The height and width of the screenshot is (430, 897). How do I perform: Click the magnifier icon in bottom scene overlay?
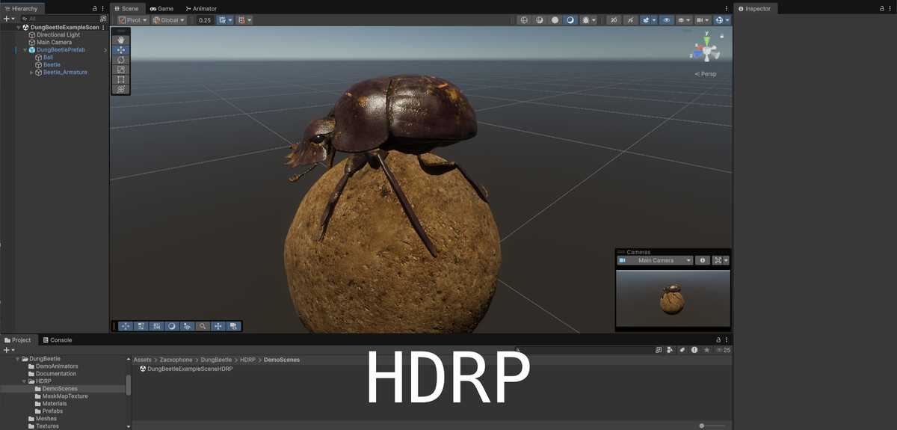[203, 326]
